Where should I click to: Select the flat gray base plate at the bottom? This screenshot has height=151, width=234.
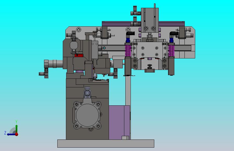(106, 143)
